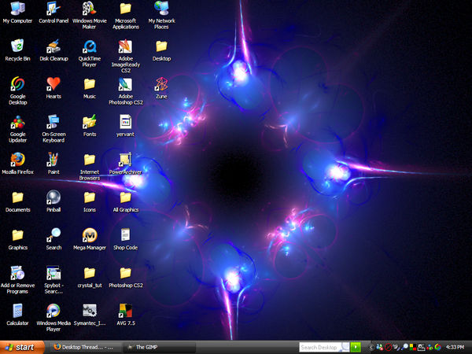Image resolution: width=472 pixels, height=354 pixels.
Task: Start Disk Cleanup shortcut
Action: click(53, 50)
